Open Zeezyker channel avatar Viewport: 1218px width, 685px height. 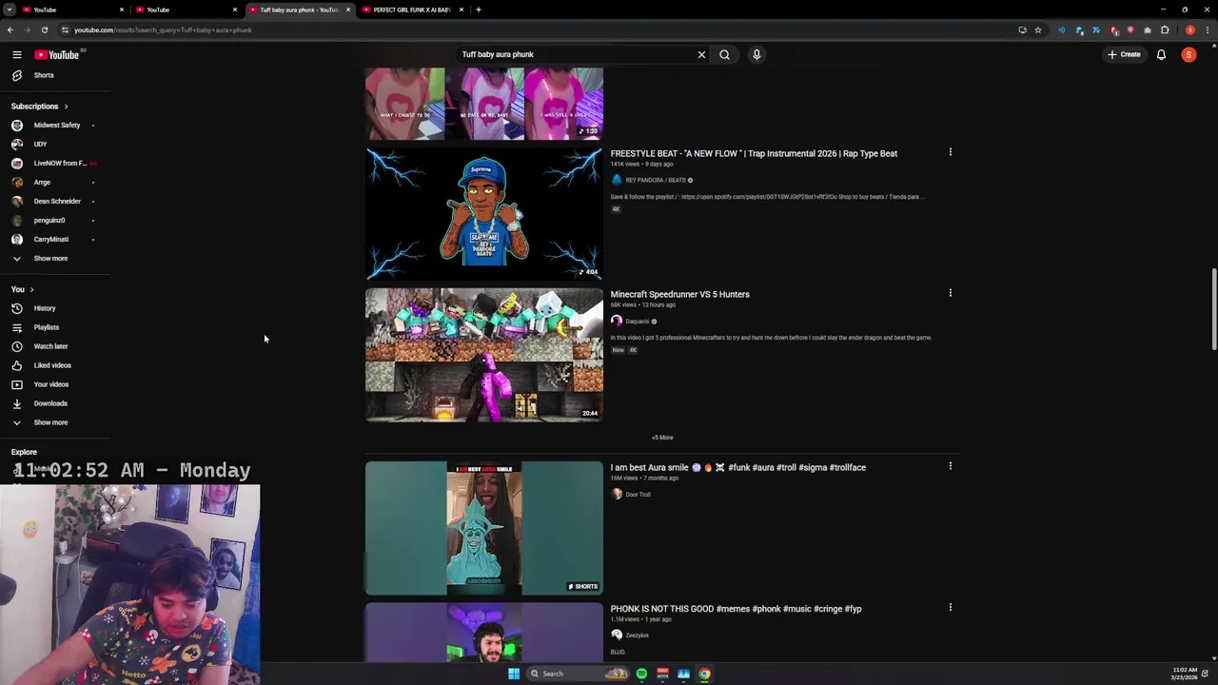[x=617, y=636]
